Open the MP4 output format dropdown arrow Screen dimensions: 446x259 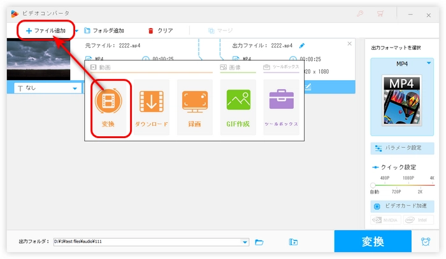pos(429,63)
